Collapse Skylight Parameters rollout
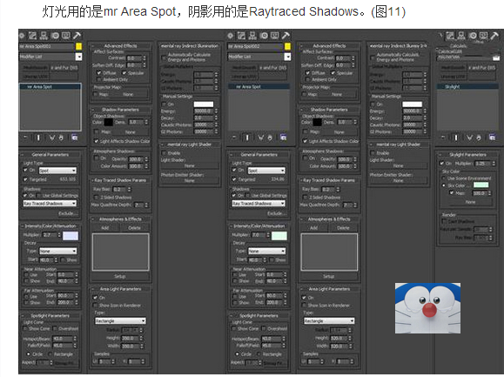The image size is (504, 377). (x=467, y=155)
